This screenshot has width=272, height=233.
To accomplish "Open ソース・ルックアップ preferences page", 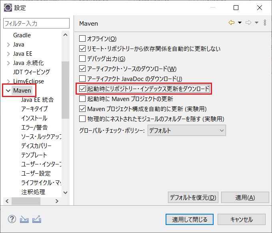I will [x=41, y=137].
